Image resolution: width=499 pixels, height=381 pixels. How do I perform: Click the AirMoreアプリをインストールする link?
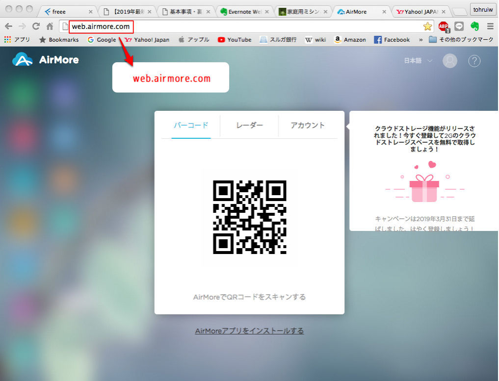(x=249, y=331)
